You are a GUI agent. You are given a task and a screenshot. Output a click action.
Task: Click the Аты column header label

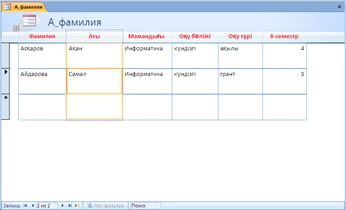(x=94, y=36)
